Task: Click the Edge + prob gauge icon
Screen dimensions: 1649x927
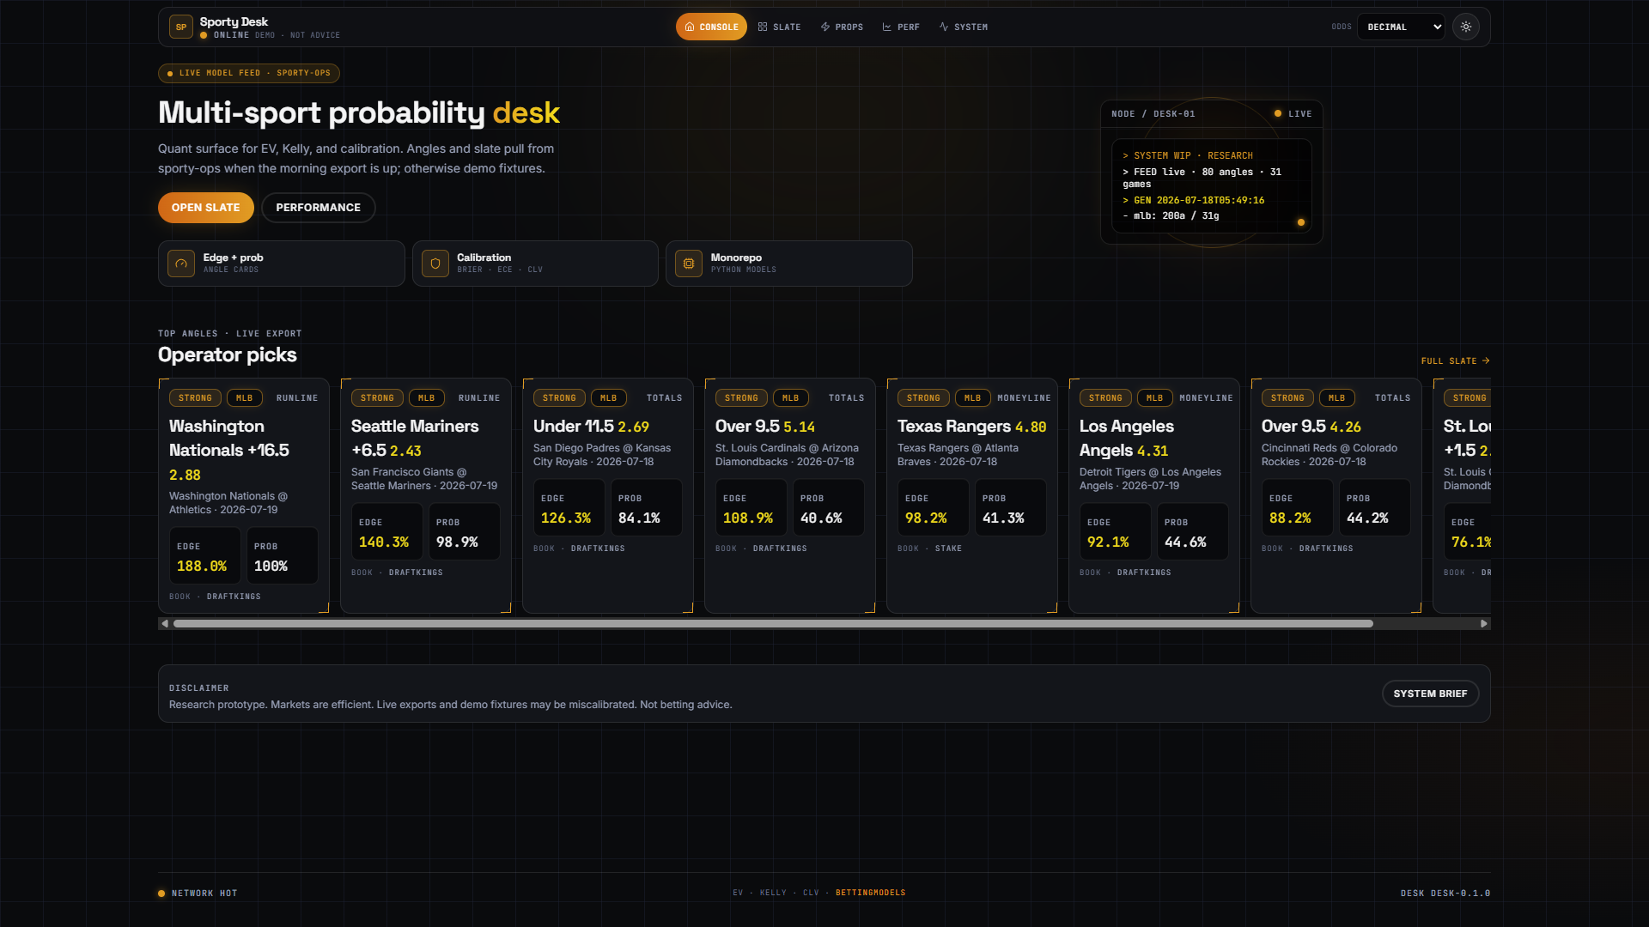Action: pyautogui.click(x=181, y=264)
